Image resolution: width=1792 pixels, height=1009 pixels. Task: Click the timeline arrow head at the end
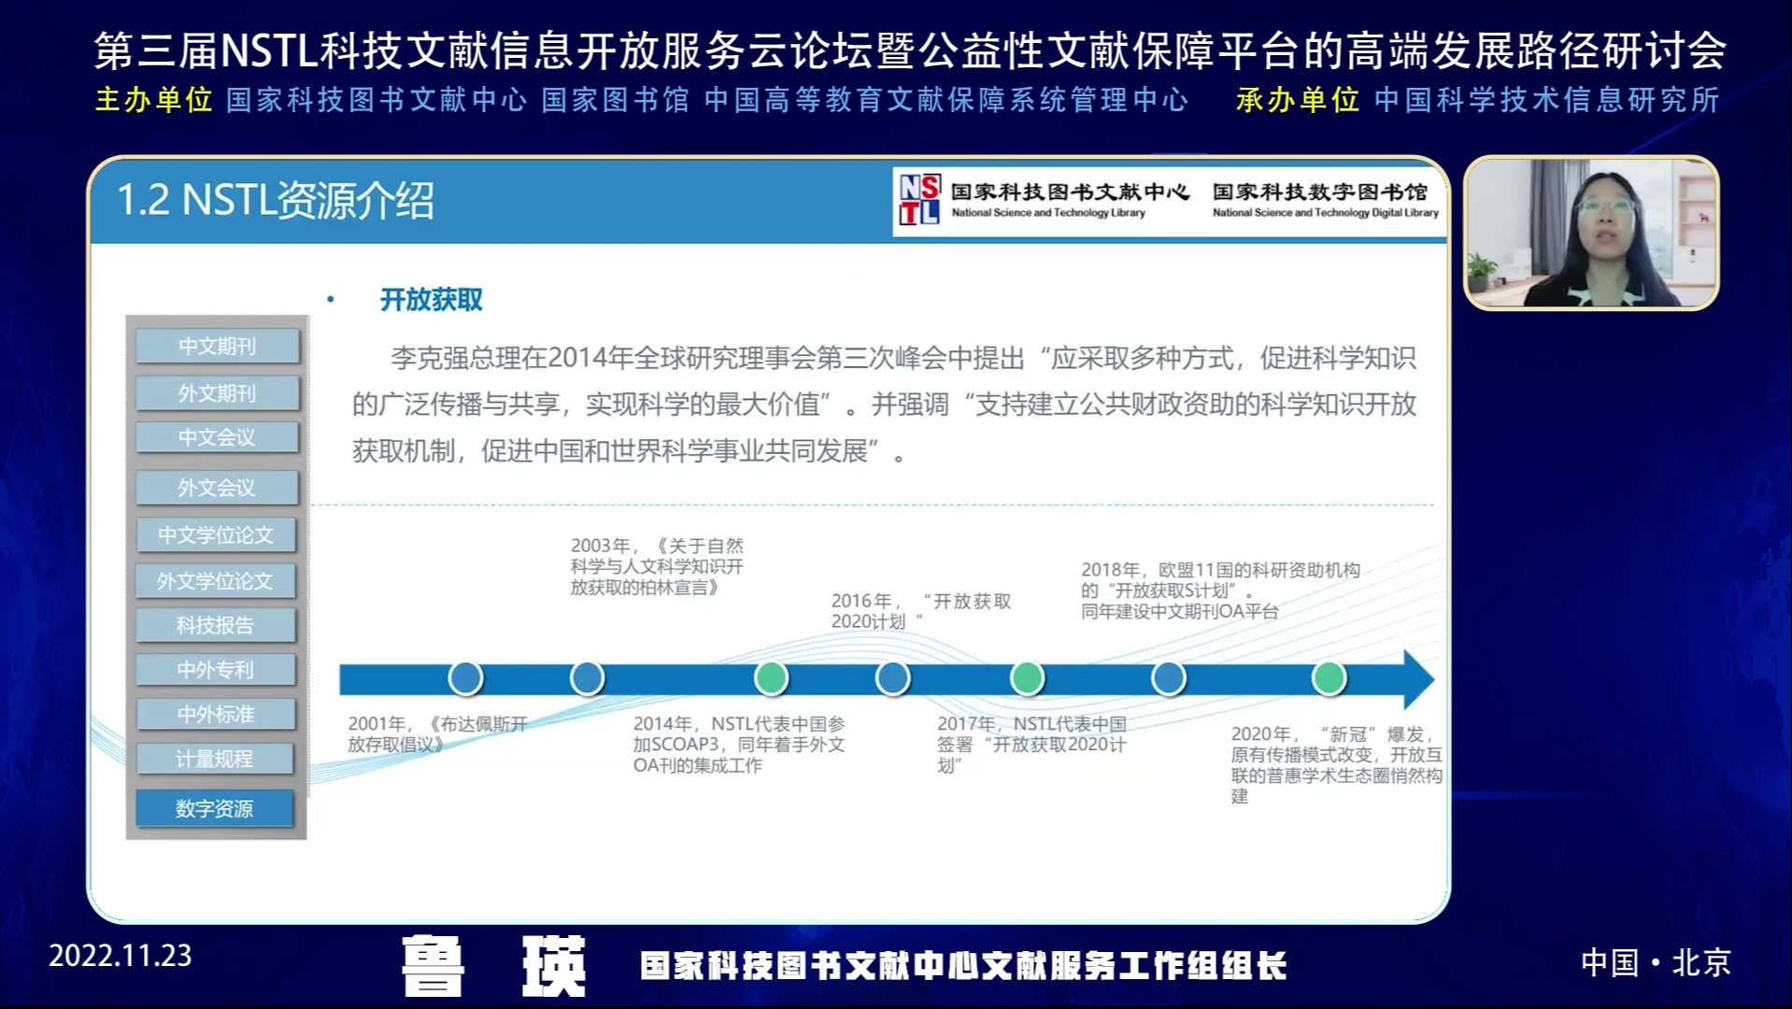point(1418,679)
